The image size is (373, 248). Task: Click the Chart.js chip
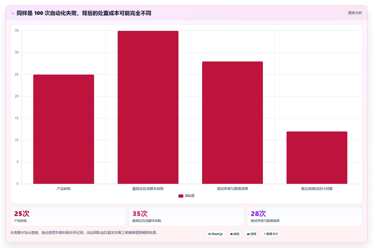coord(215,234)
